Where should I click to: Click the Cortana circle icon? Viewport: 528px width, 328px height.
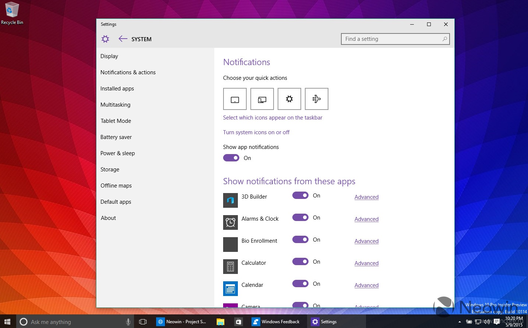tap(24, 322)
